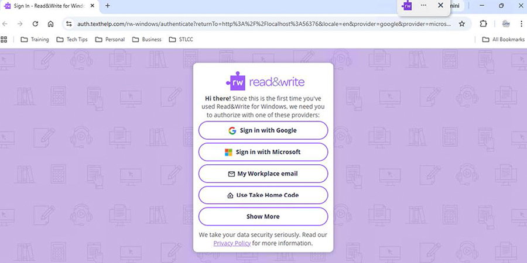527x263 pixels.
Task: Sign in with Google
Action: point(263,130)
